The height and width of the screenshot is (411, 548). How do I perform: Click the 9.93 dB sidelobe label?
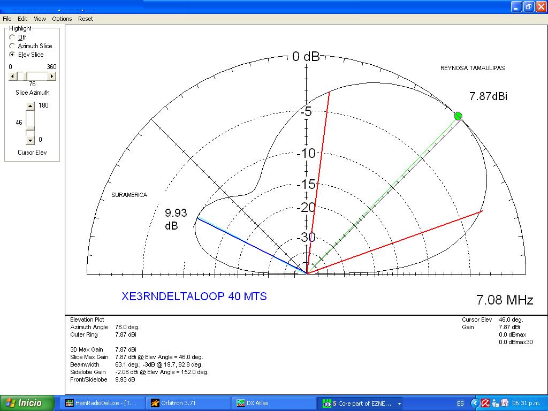pos(176,219)
